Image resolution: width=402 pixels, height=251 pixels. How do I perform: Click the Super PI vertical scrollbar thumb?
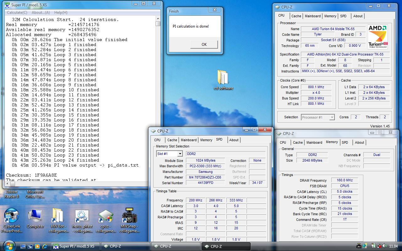[x=158, y=24]
